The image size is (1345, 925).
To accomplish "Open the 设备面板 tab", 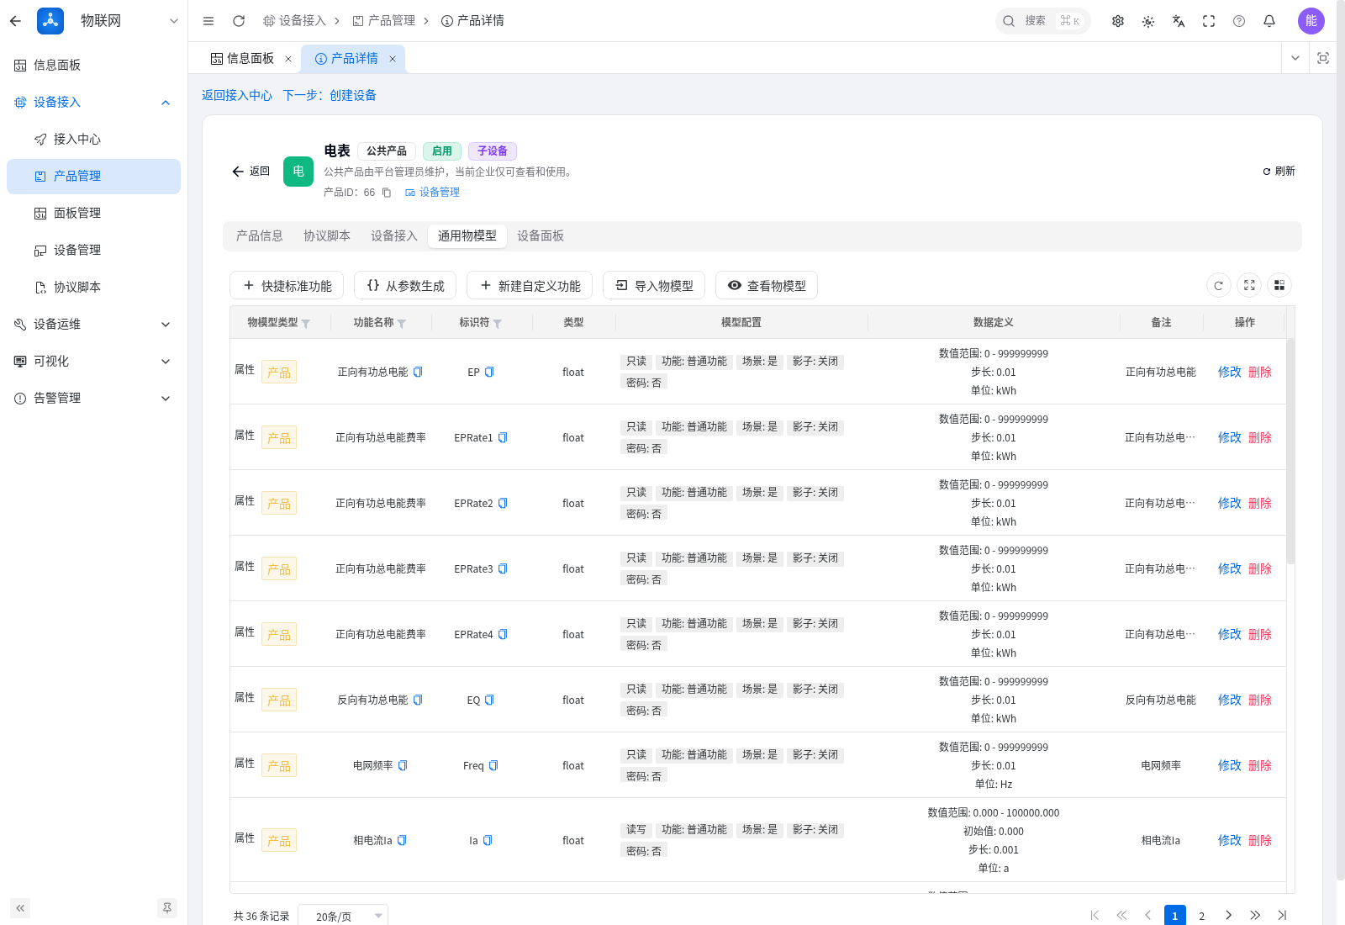I will (541, 236).
